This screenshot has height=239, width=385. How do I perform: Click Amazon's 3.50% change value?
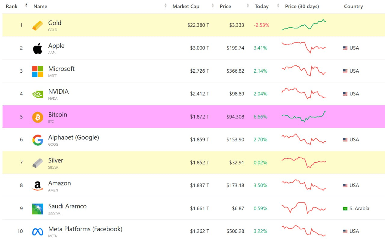[260, 186]
